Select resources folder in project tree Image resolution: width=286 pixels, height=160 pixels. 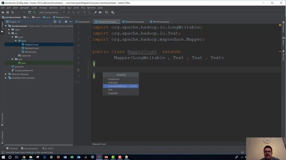click(26, 56)
